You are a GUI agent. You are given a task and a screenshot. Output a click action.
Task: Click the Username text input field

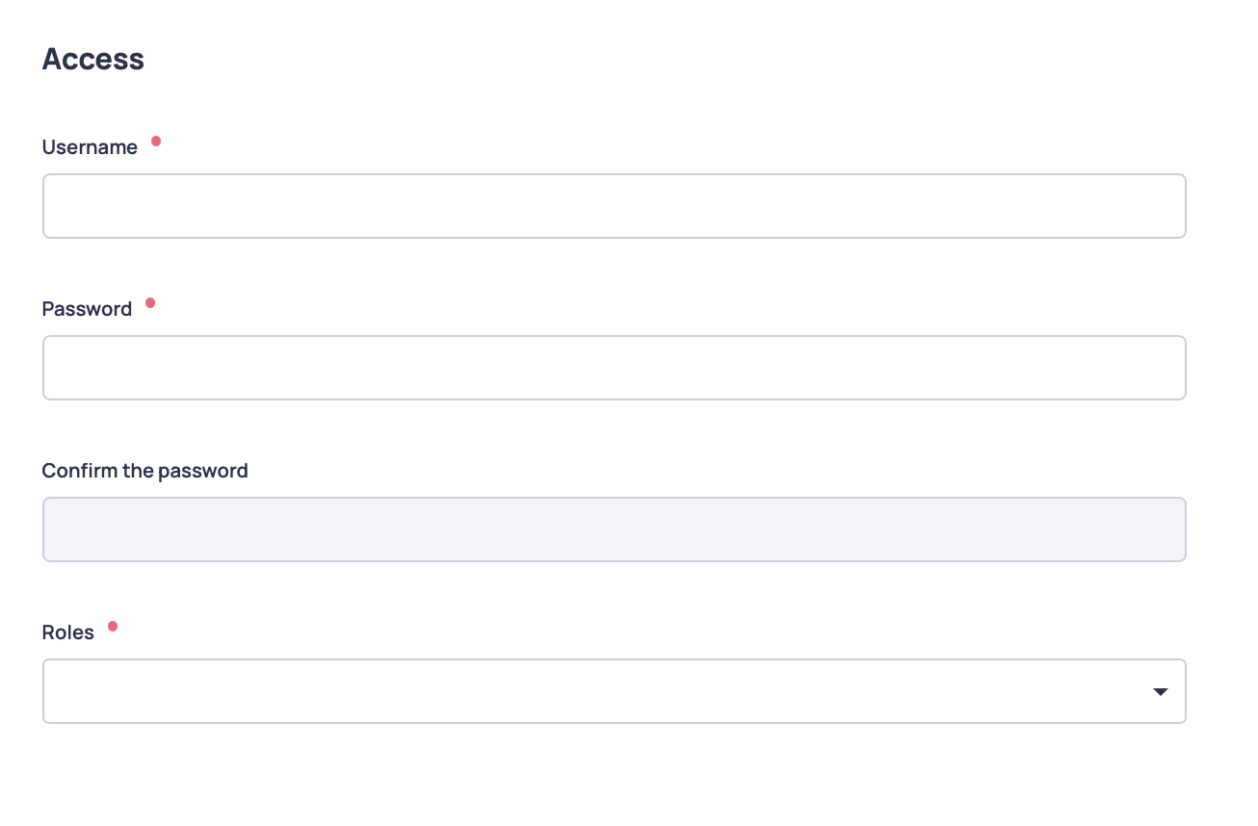[x=614, y=206]
